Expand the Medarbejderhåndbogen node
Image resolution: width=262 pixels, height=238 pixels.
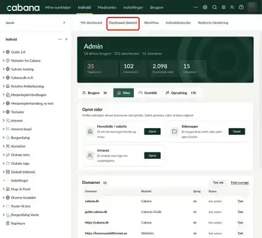(x=3, y=95)
